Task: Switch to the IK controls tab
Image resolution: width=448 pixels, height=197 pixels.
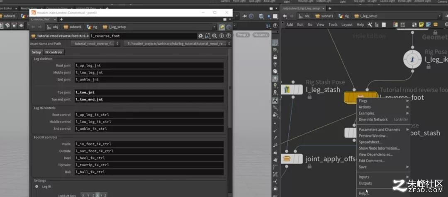Action: 54,52
